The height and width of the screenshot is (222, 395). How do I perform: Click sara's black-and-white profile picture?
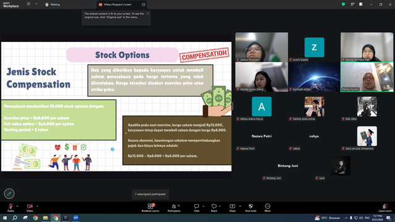341,166
